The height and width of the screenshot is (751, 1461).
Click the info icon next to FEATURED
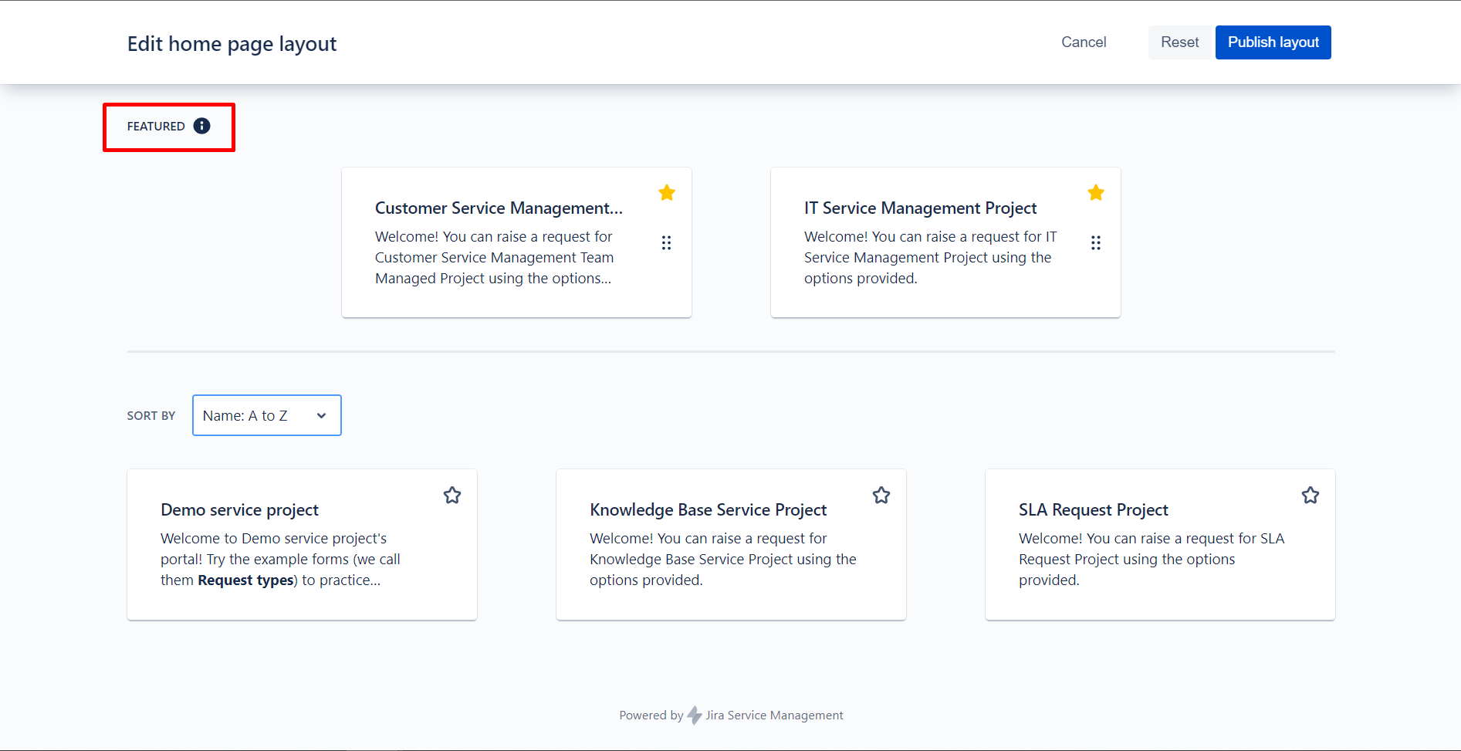[x=201, y=126]
